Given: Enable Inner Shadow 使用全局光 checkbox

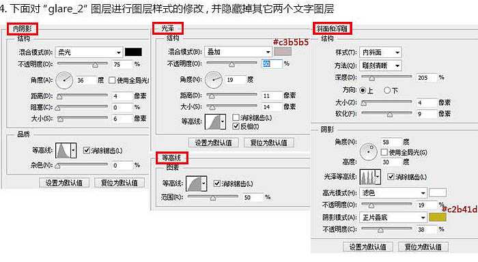Looking at the screenshot, I should (112, 80).
